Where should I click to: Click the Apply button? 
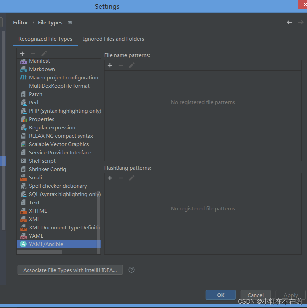coord(290,295)
